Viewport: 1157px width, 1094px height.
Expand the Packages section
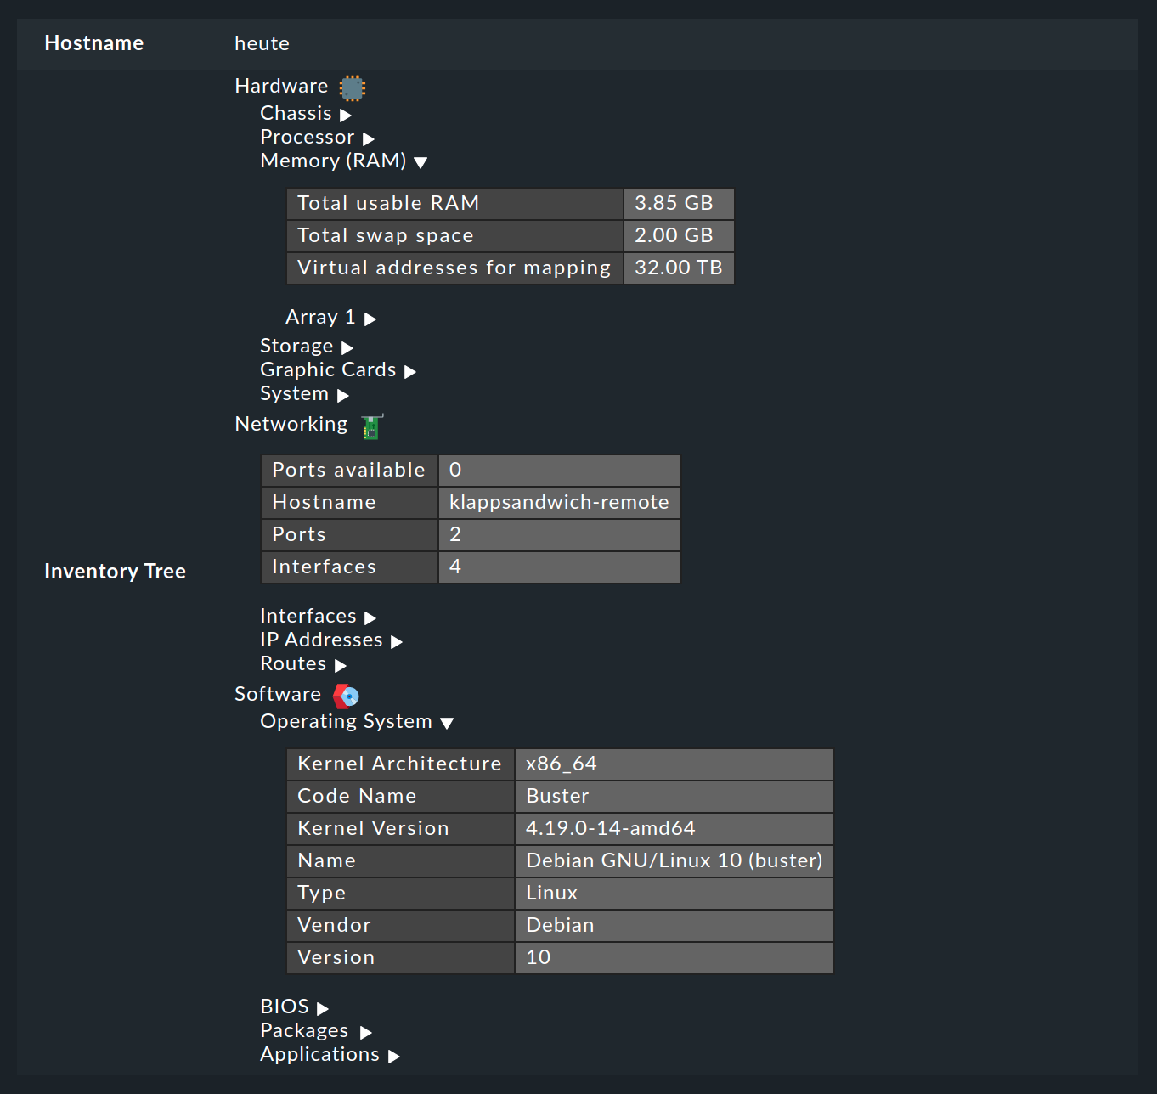coord(366,1031)
